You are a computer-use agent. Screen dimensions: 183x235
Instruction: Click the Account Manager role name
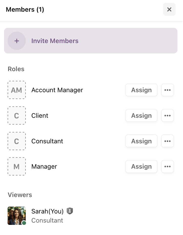pyautogui.click(x=57, y=90)
